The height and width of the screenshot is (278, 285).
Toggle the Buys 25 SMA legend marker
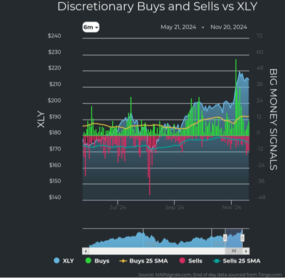tap(123, 261)
